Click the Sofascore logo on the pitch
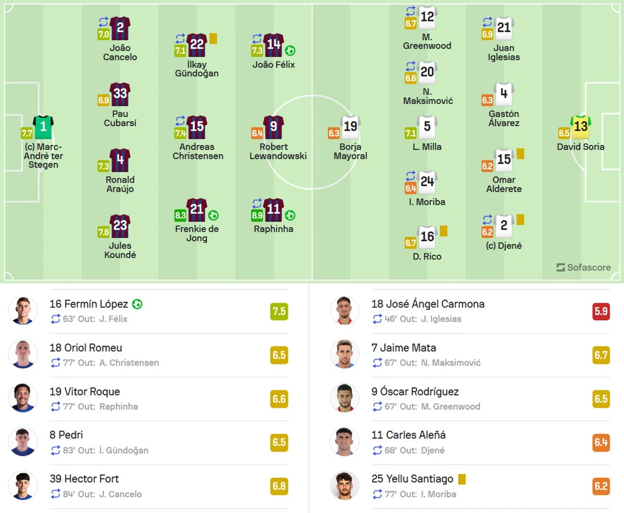The height and width of the screenshot is (513, 624). coord(583,267)
